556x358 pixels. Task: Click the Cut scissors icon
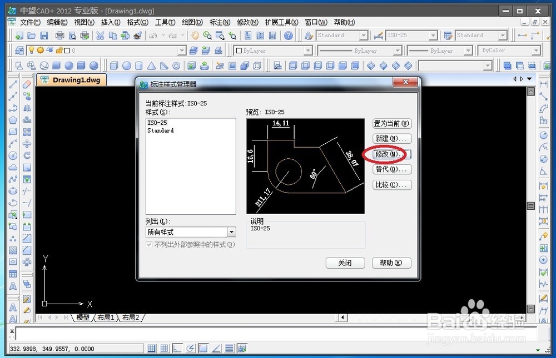pos(100,36)
